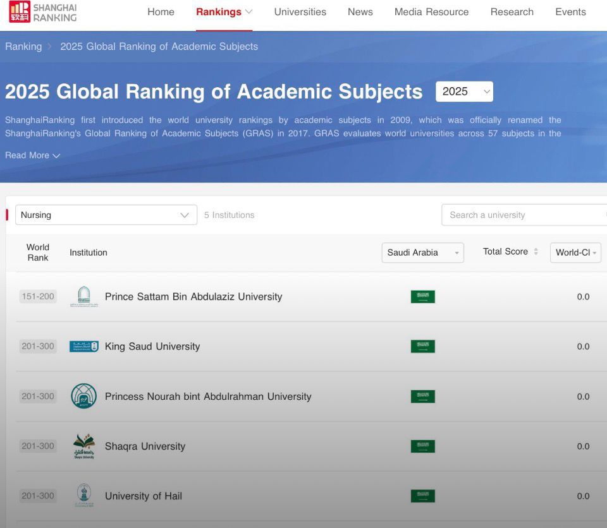
Task: Click Saudi flag in Shaqra University row
Action: (423, 446)
